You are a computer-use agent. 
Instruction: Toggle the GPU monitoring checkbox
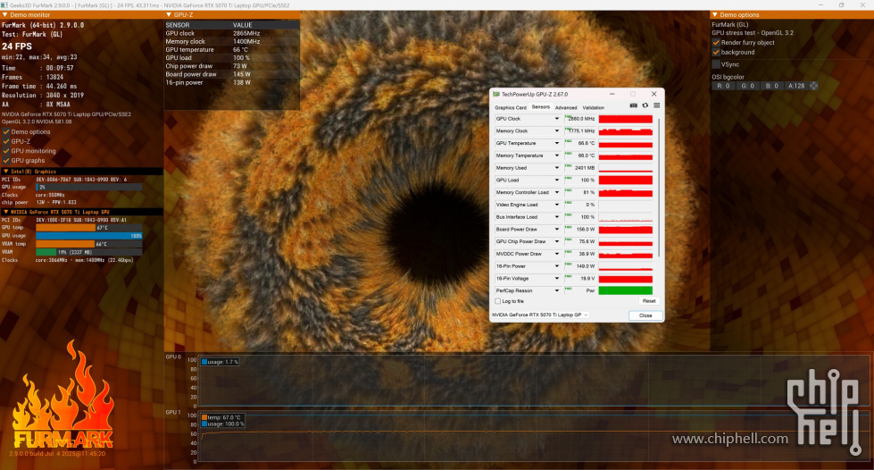tap(6, 151)
